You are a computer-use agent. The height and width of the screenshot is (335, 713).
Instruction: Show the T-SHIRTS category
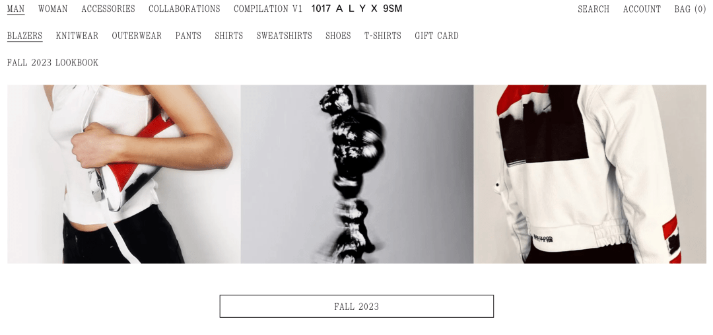tap(382, 36)
